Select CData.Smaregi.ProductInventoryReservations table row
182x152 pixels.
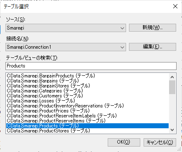(87, 106)
